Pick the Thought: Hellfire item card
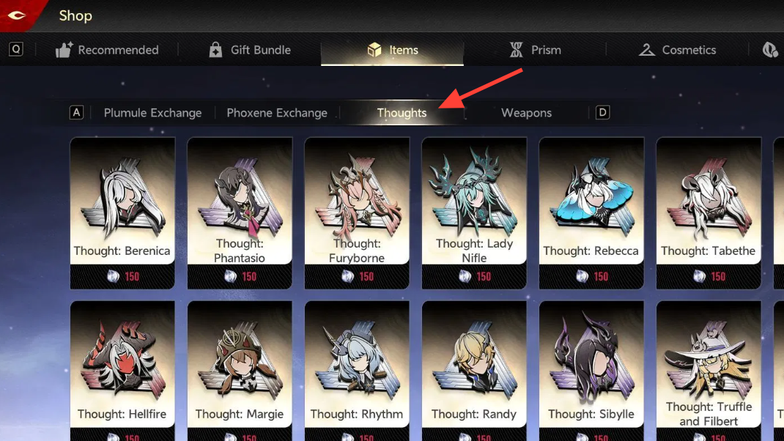Image resolution: width=784 pixels, height=441 pixels. (x=122, y=371)
